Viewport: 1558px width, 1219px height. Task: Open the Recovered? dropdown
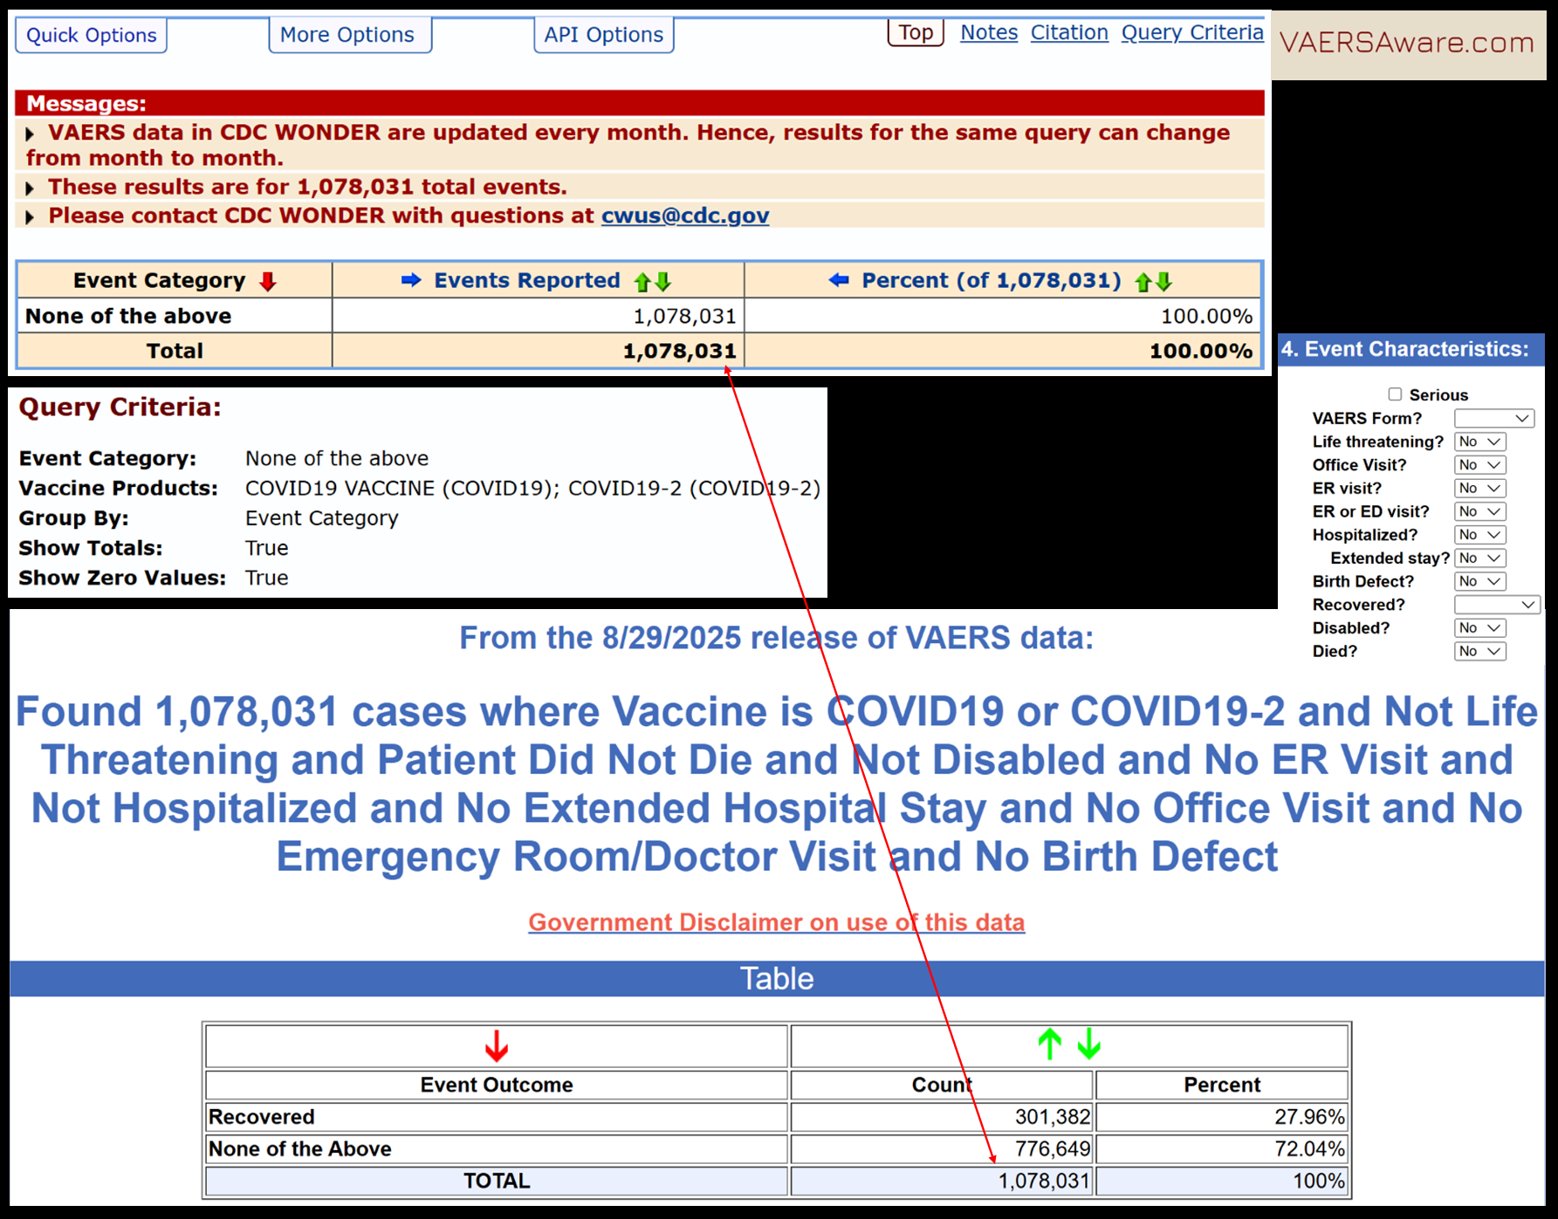1497,605
